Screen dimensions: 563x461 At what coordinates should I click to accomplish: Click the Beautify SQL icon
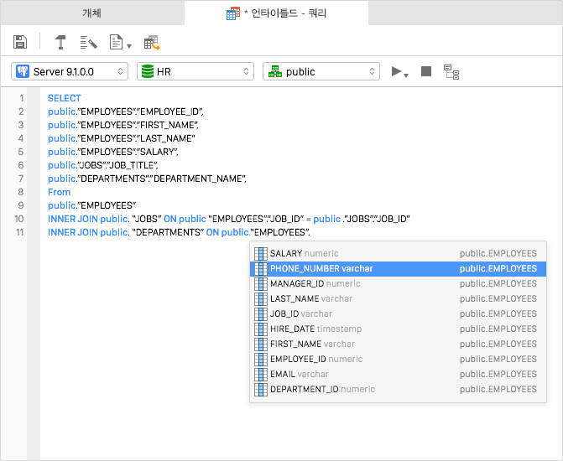point(88,42)
